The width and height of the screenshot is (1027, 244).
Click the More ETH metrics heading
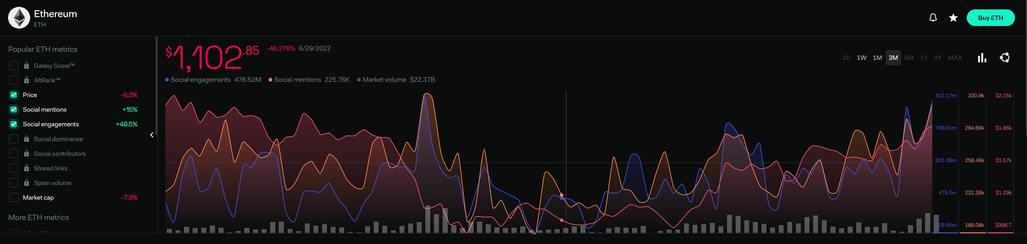pos(39,217)
